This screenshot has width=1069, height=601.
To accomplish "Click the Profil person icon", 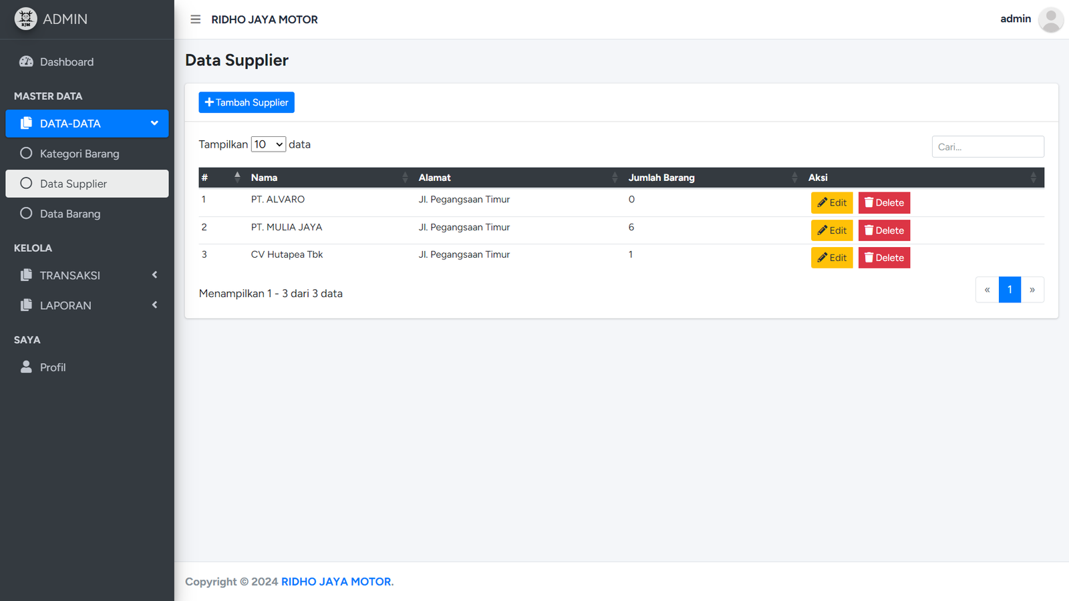I will (26, 367).
